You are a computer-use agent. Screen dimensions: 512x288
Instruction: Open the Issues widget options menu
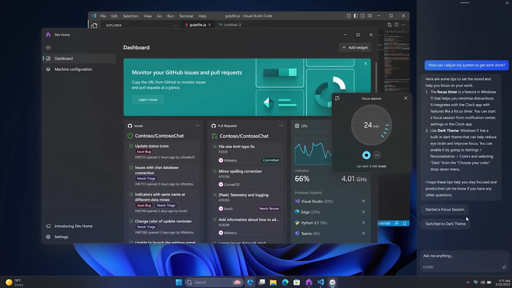click(x=198, y=125)
